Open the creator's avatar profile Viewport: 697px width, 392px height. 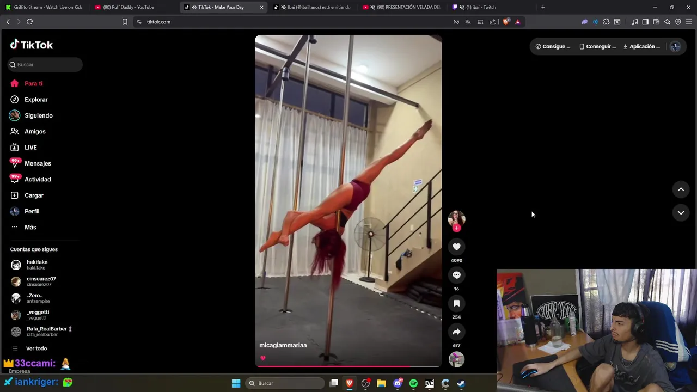[x=456, y=218]
